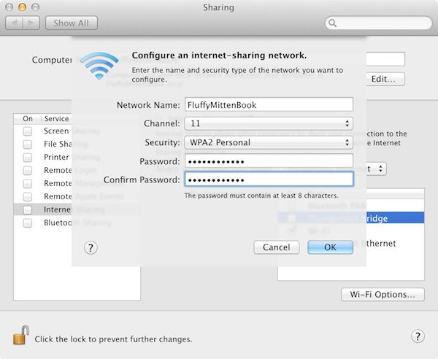This screenshot has width=438, height=359.
Task: Click the Wi-Fi icon in the dialog
Action: coord(99,66)
